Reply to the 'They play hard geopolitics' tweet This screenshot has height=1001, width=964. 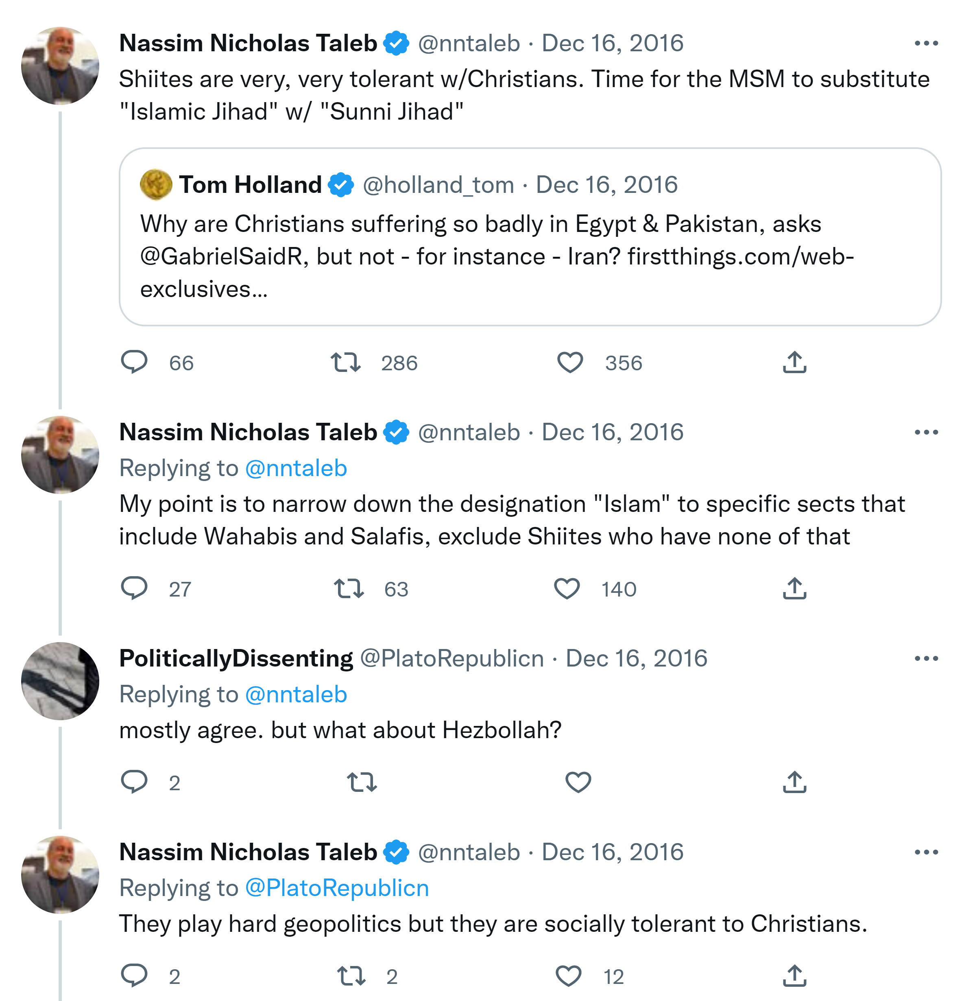pyautogui.click(x=134, y=975)
